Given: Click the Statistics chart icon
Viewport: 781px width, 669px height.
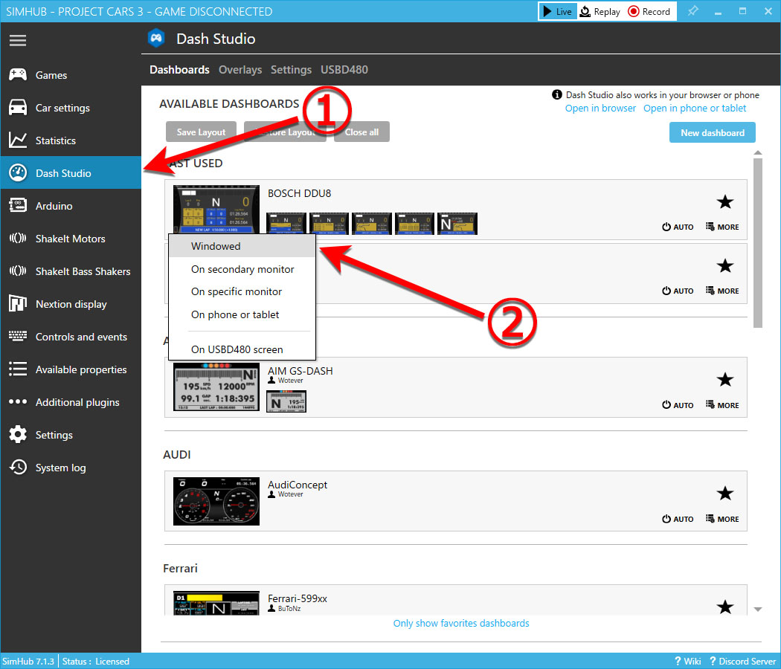Looking at the screenshot, I should coord(18,140).
